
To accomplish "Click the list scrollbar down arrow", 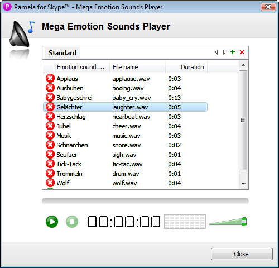I will point(243,184).
